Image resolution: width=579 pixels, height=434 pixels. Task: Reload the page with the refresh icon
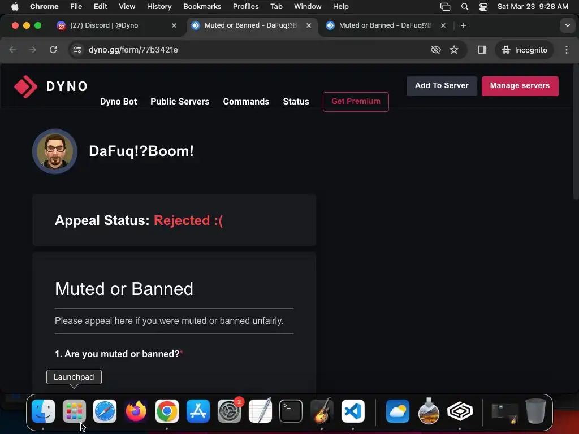pyautogui.click(x=53, y=50)
